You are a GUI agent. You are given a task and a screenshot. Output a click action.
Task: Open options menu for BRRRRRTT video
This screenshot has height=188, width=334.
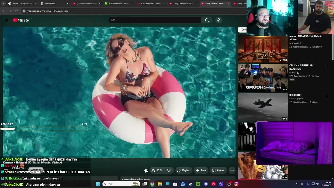(327, 96)
